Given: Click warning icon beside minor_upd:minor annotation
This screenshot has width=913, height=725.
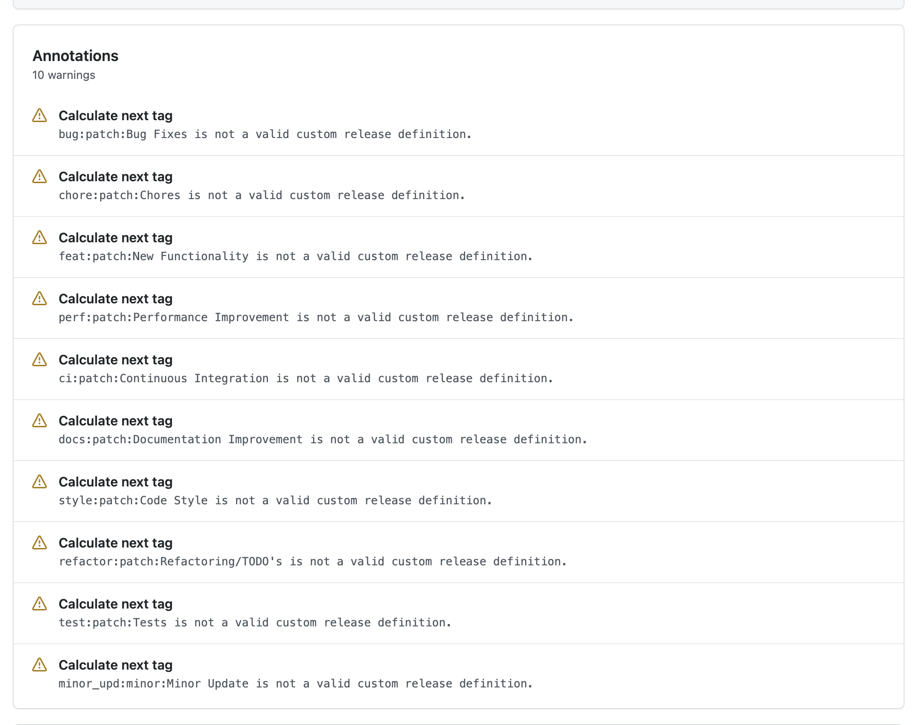Looking at the screenshot, I should pos(39,665).
